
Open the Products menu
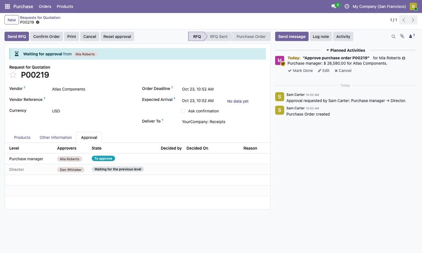click(65, 7)
